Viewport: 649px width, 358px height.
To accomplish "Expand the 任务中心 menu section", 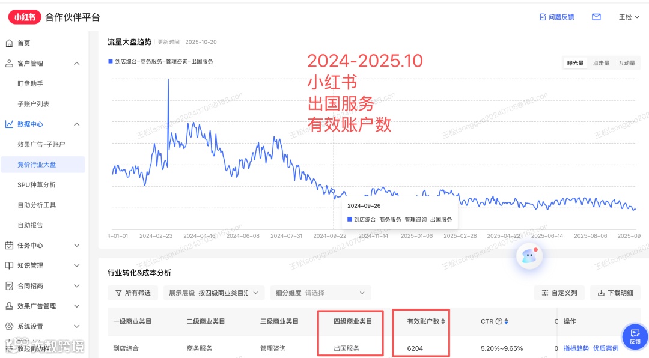I will (76, 246).
